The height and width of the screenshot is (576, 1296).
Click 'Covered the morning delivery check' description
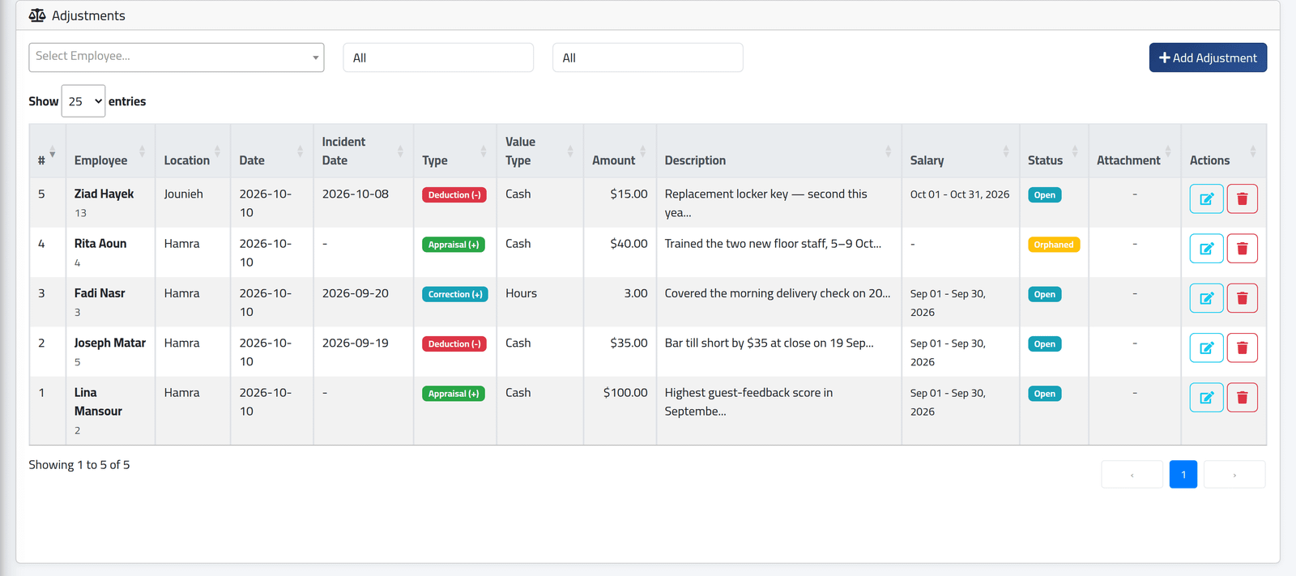778,293
